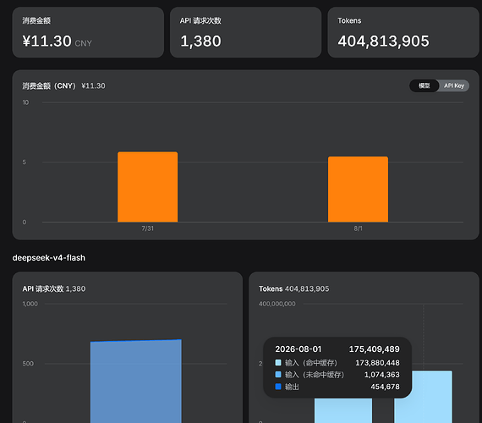
Task: Click the 8/1 light blue tokens bar
Action: (x=423, y=397)
